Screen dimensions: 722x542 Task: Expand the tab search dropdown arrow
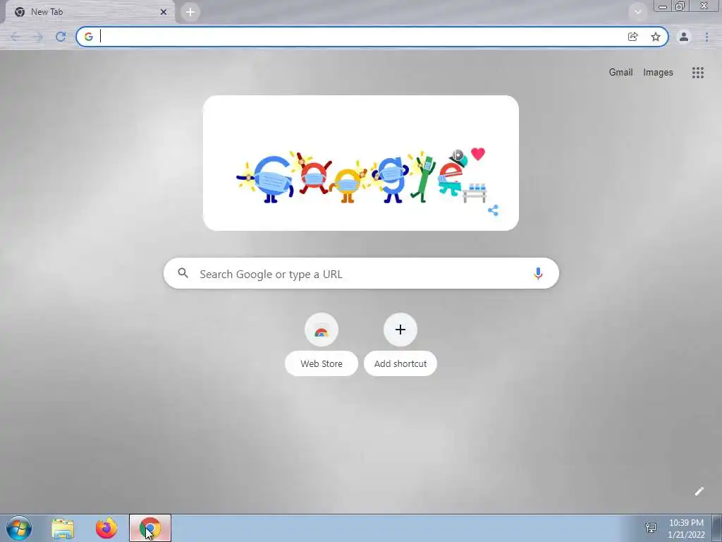(x=637, y=12)
